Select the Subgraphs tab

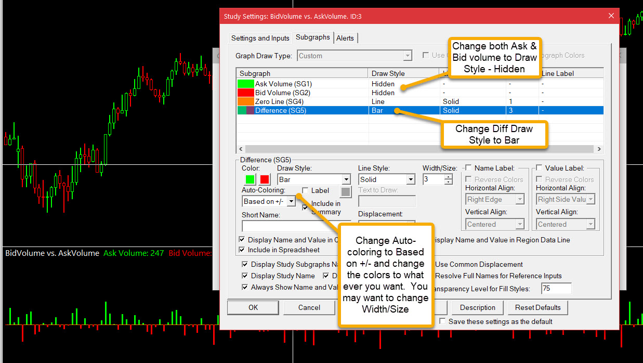click(312, 37)
